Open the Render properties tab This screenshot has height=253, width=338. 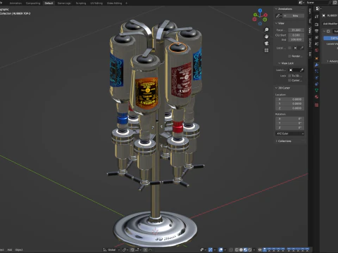click(x=317, y=25)
